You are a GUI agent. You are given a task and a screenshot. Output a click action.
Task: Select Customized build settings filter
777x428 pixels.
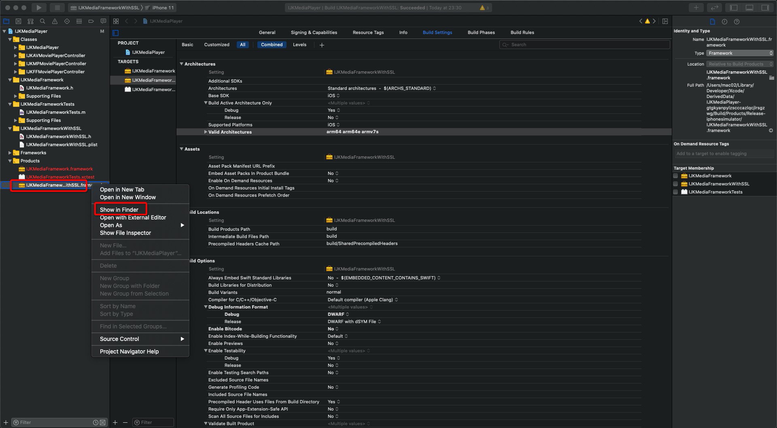pos(217,45)
